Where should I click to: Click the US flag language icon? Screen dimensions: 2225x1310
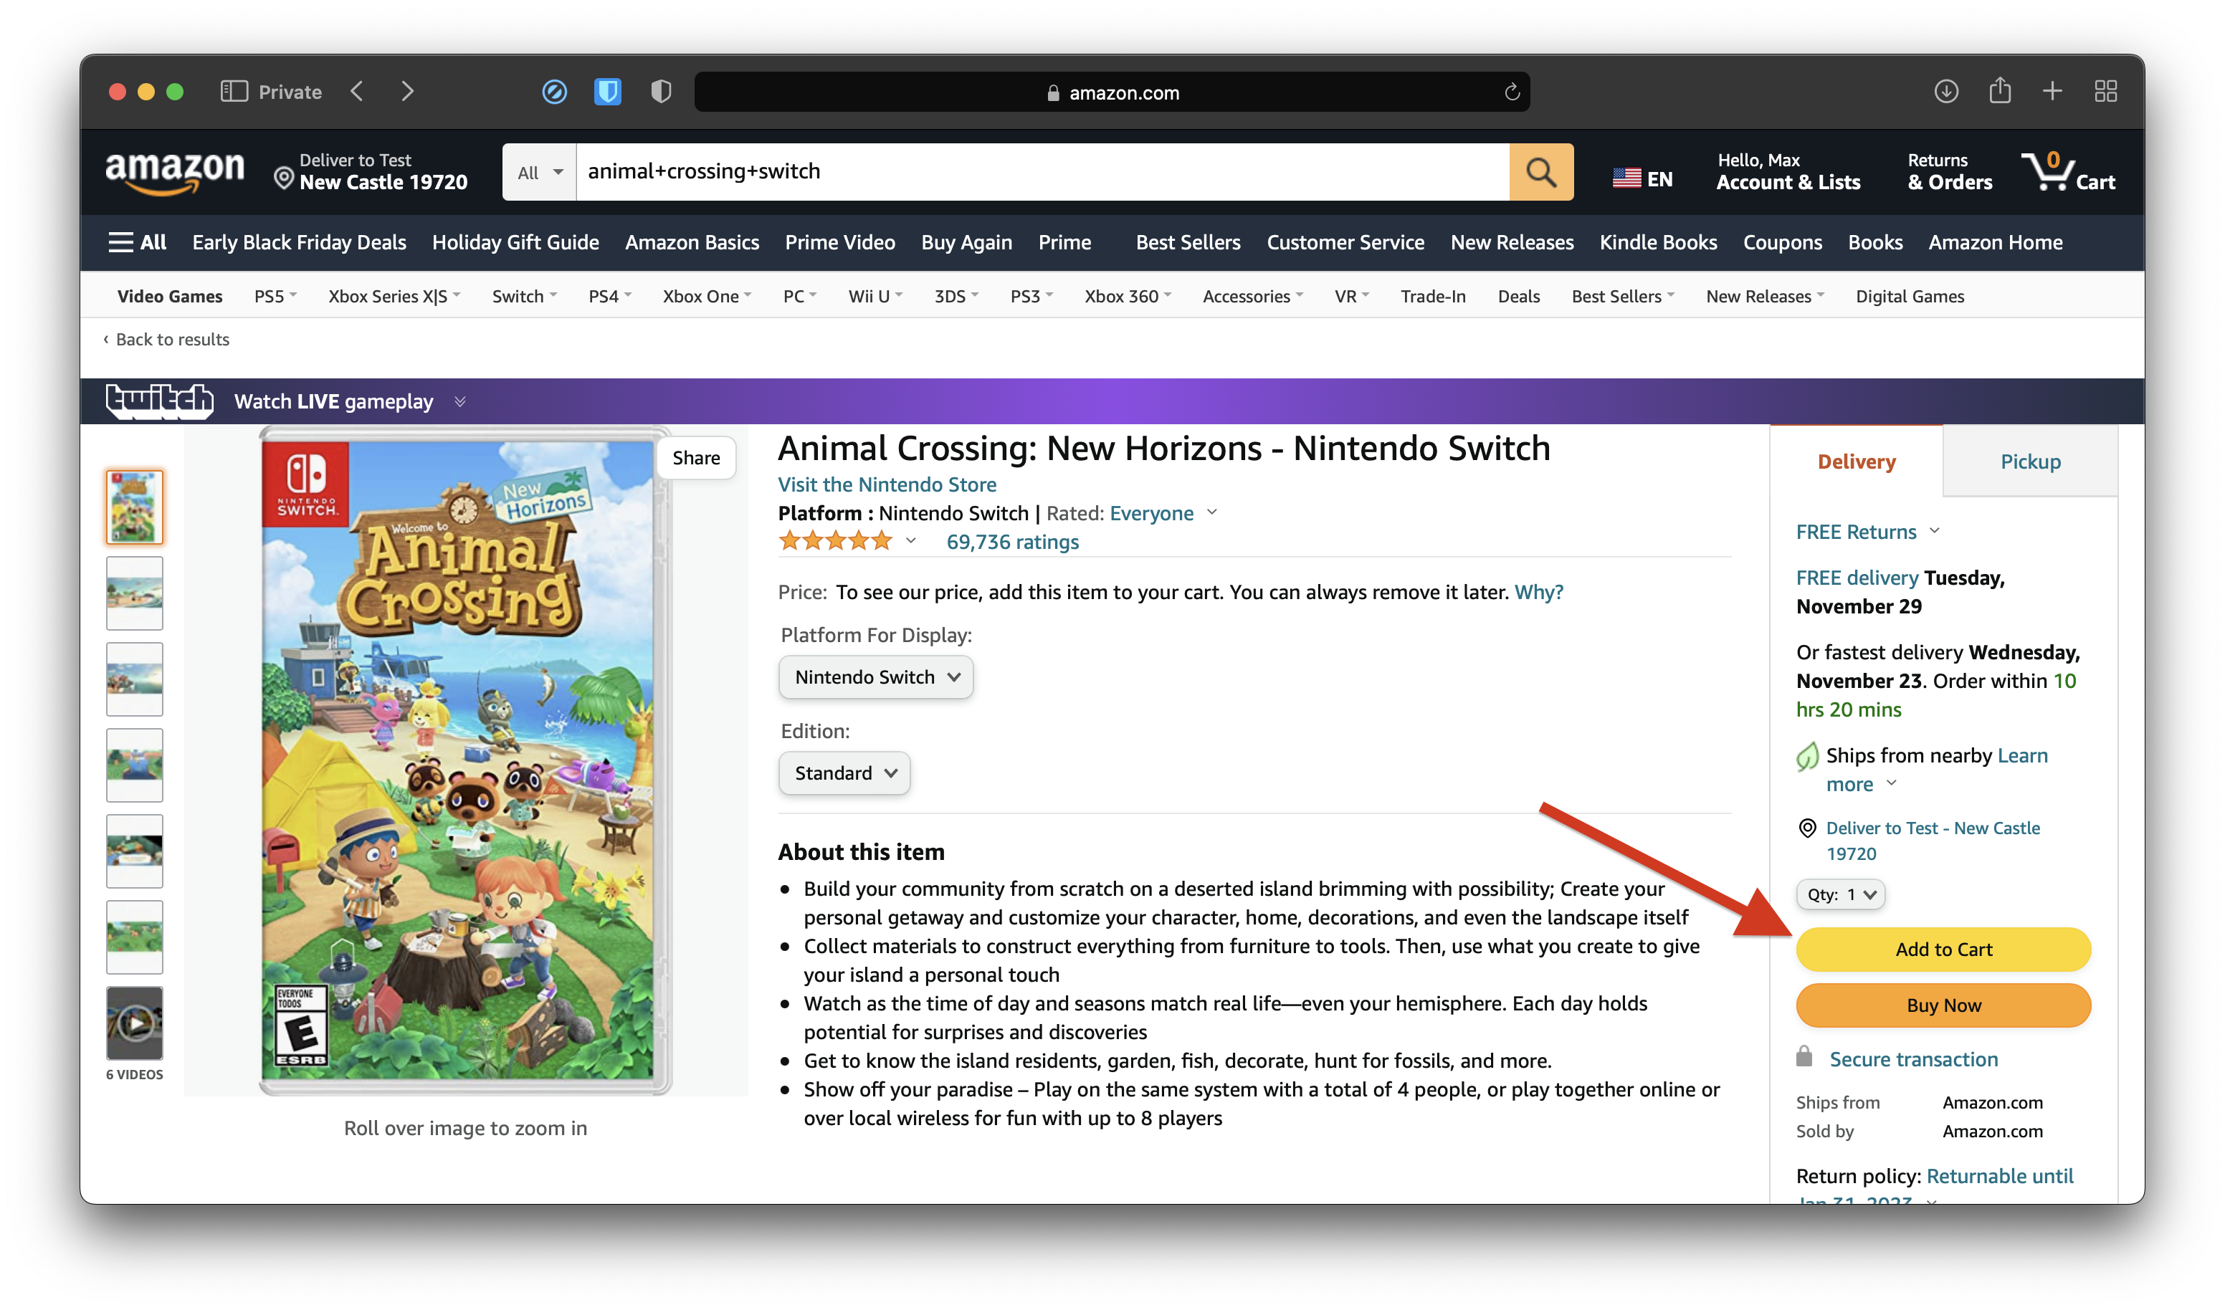pyautogui.click(x=1626, y=178)
